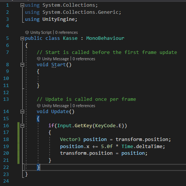Image resolution: width=186 pixels, height=186 pixels.
Task: Collapse the if block at line 16
Action: click(22, 126)
